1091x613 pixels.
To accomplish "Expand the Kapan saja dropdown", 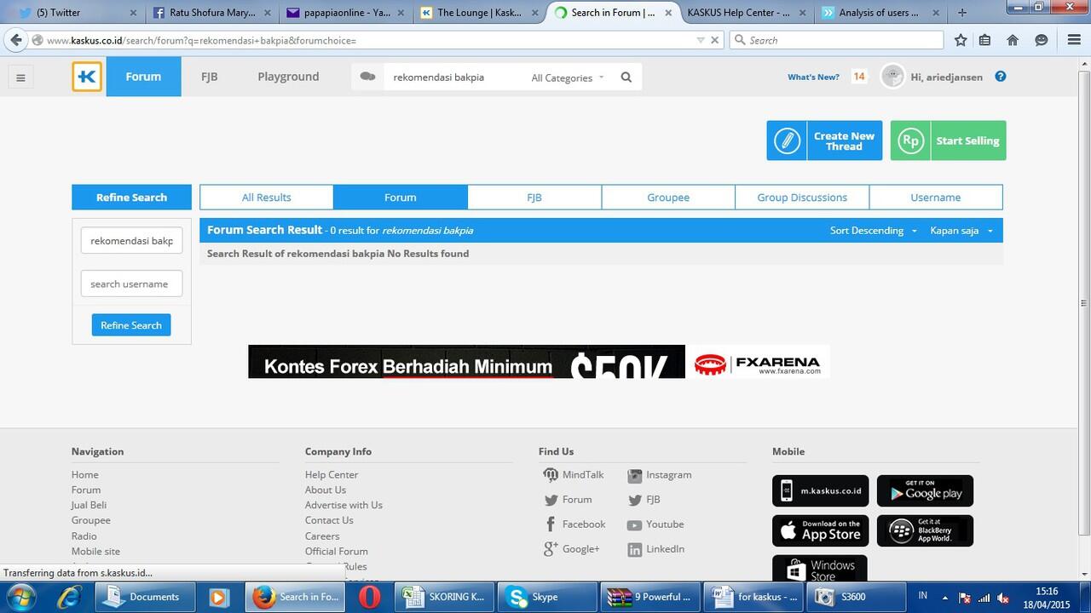I will pyautogui.click(x=961, y=231).
